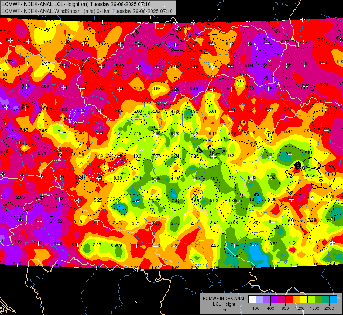Click the wind shear value 7.82
The image size is (343, 315).
coord(271,177)
